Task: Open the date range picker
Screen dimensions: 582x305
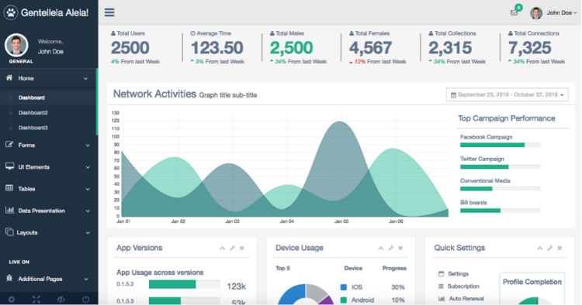Action: 507,94
